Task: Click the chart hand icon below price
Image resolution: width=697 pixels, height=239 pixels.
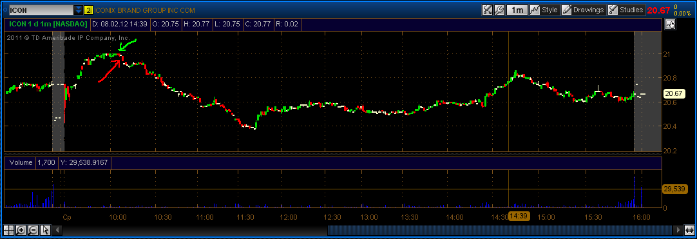Action: (671, 24)
